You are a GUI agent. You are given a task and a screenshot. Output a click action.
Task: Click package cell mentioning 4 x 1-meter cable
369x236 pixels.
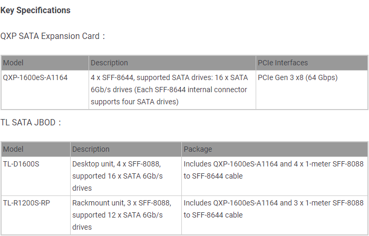coord(273,170)
